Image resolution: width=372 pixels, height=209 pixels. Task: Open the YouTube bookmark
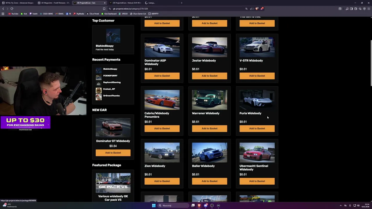point(13,14)
